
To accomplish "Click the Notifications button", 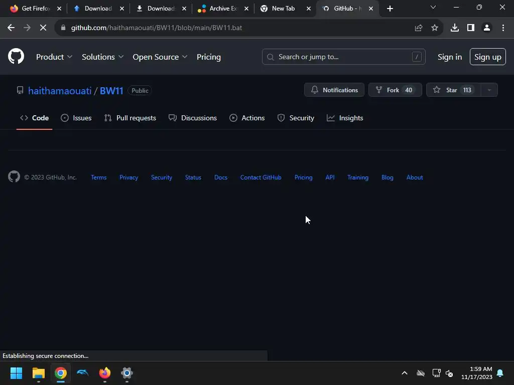I will click(334, 90).
